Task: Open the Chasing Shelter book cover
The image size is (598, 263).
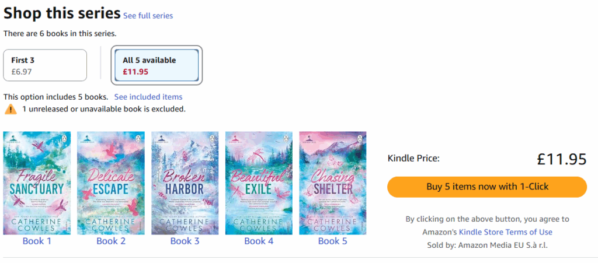Action: pyautogui.click(x=333, y=183)
